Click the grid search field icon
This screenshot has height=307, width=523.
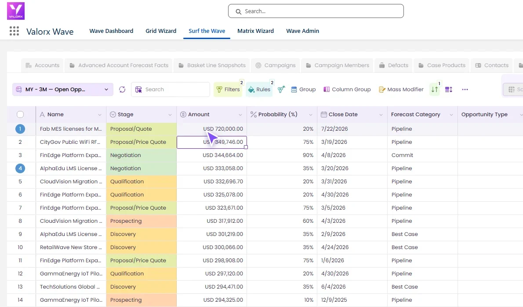(x=138, y=89)
